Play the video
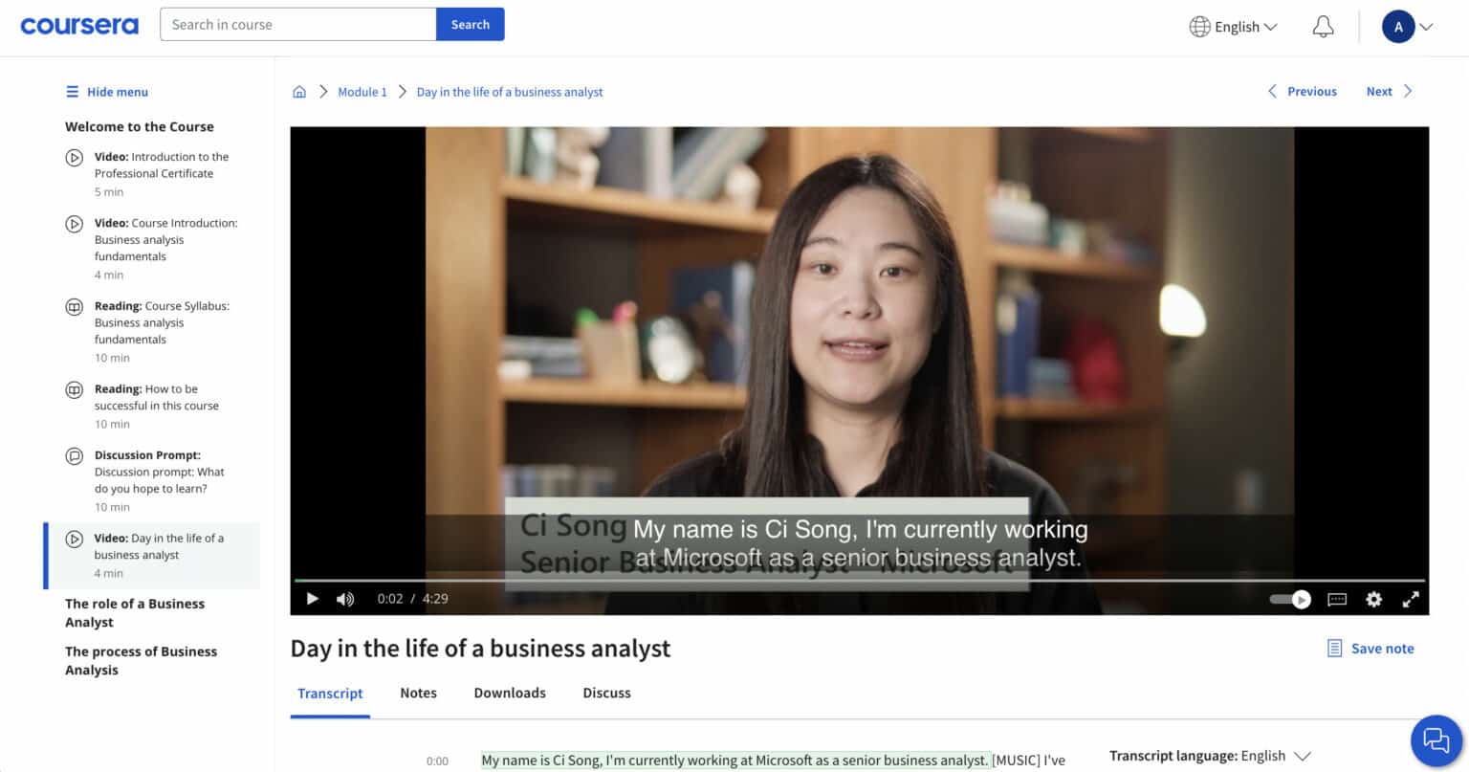The height and width of the screenshot is (772, 1469). [x=312, y=598]
